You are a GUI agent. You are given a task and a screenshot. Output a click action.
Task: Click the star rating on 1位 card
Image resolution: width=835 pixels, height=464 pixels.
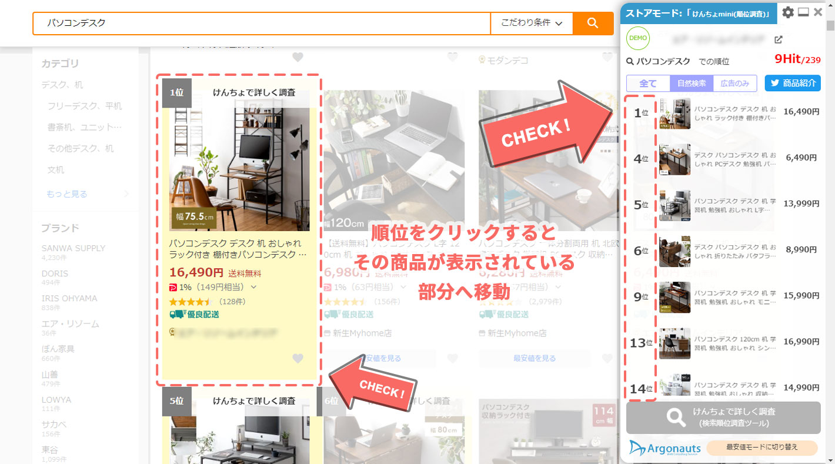click(x=191, y=301)
